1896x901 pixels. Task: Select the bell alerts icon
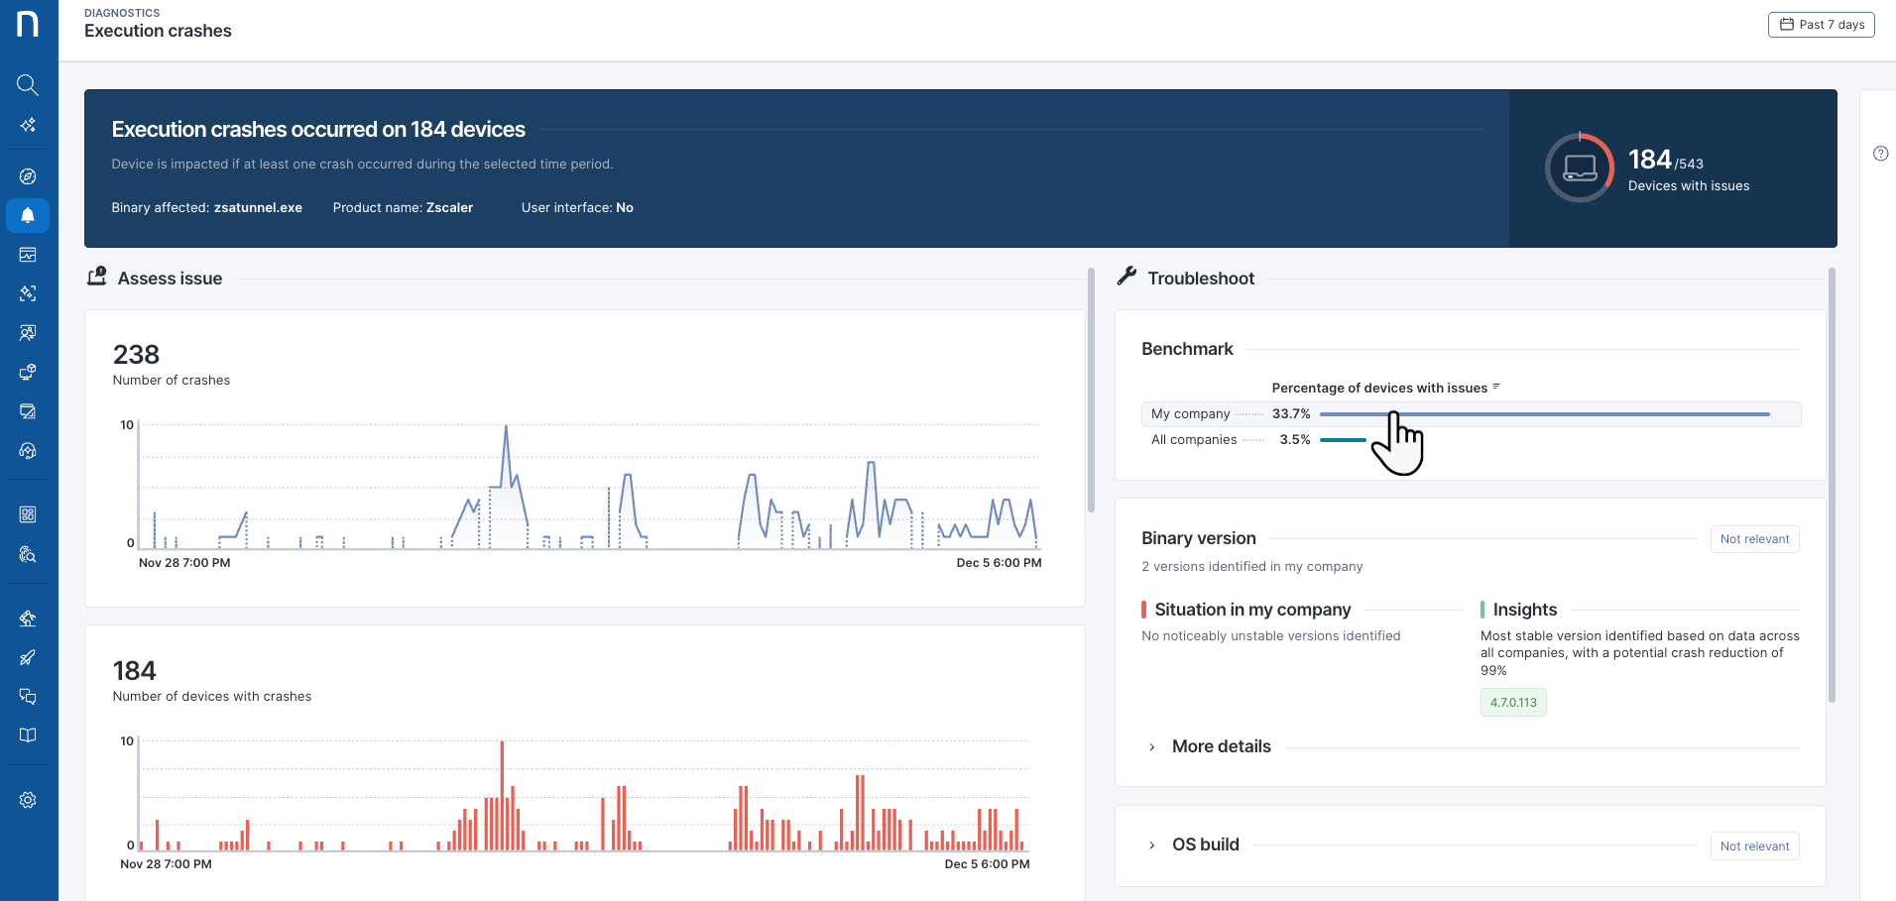coord(28,215)
